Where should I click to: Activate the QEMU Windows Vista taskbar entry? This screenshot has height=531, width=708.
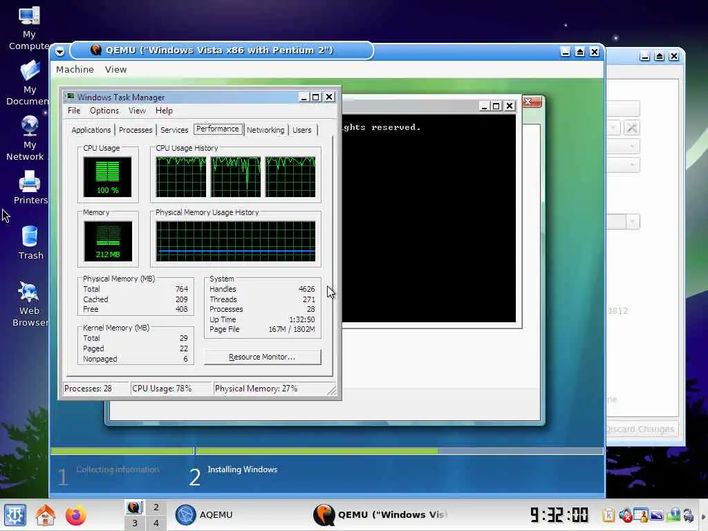click(x=382, y=514)
